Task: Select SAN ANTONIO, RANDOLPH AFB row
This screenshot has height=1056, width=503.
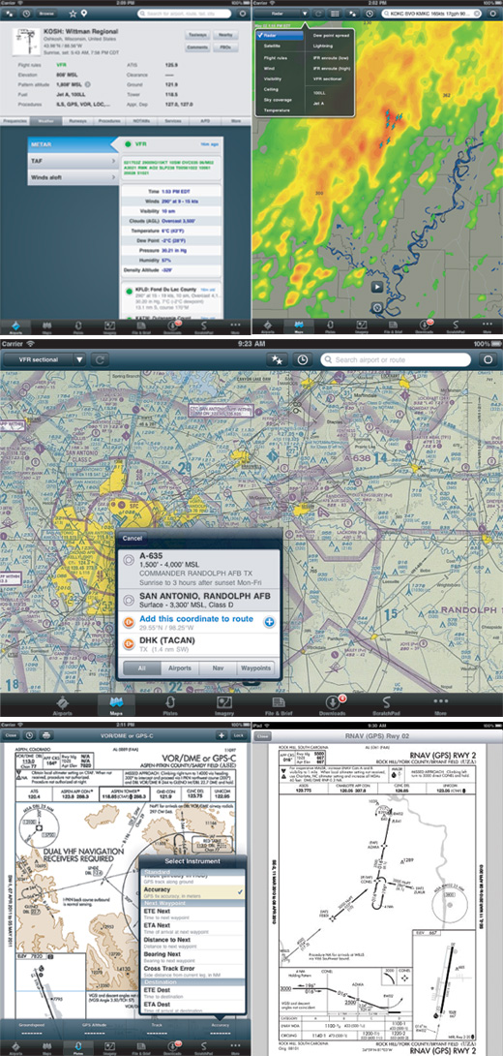Action: 198,601
